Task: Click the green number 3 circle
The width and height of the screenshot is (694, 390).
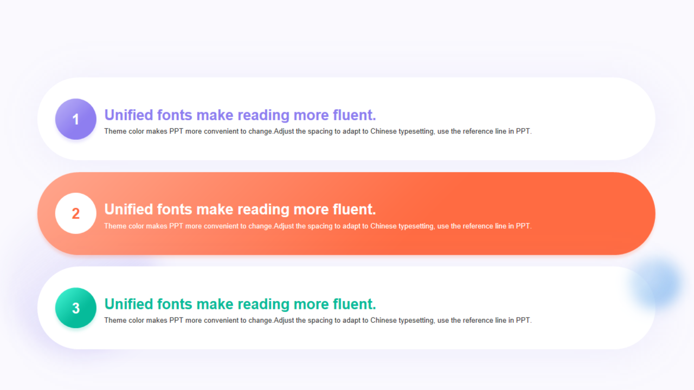Action: tap(76, 308)
